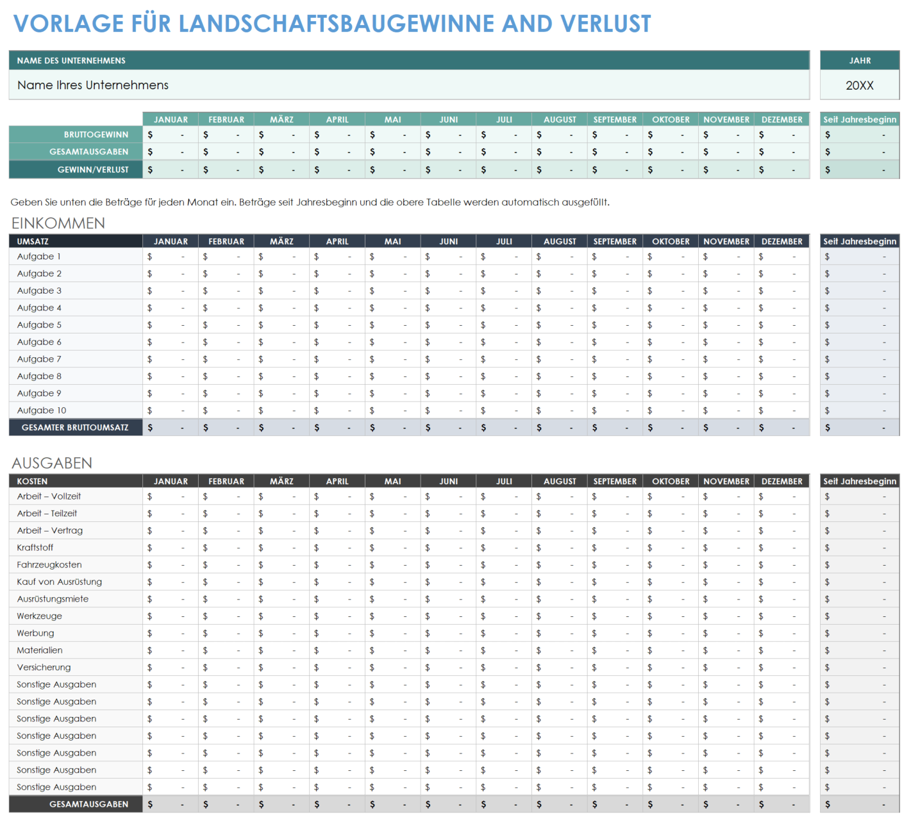Image resolution: width=911 pixels, height=826 pixels.
Task: Click the 'KOSTEN' header in expenses table
Action: pyautogui.click(x=76, y=481)
